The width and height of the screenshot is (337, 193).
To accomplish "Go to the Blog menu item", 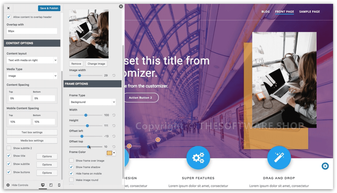I will [265, 12].
